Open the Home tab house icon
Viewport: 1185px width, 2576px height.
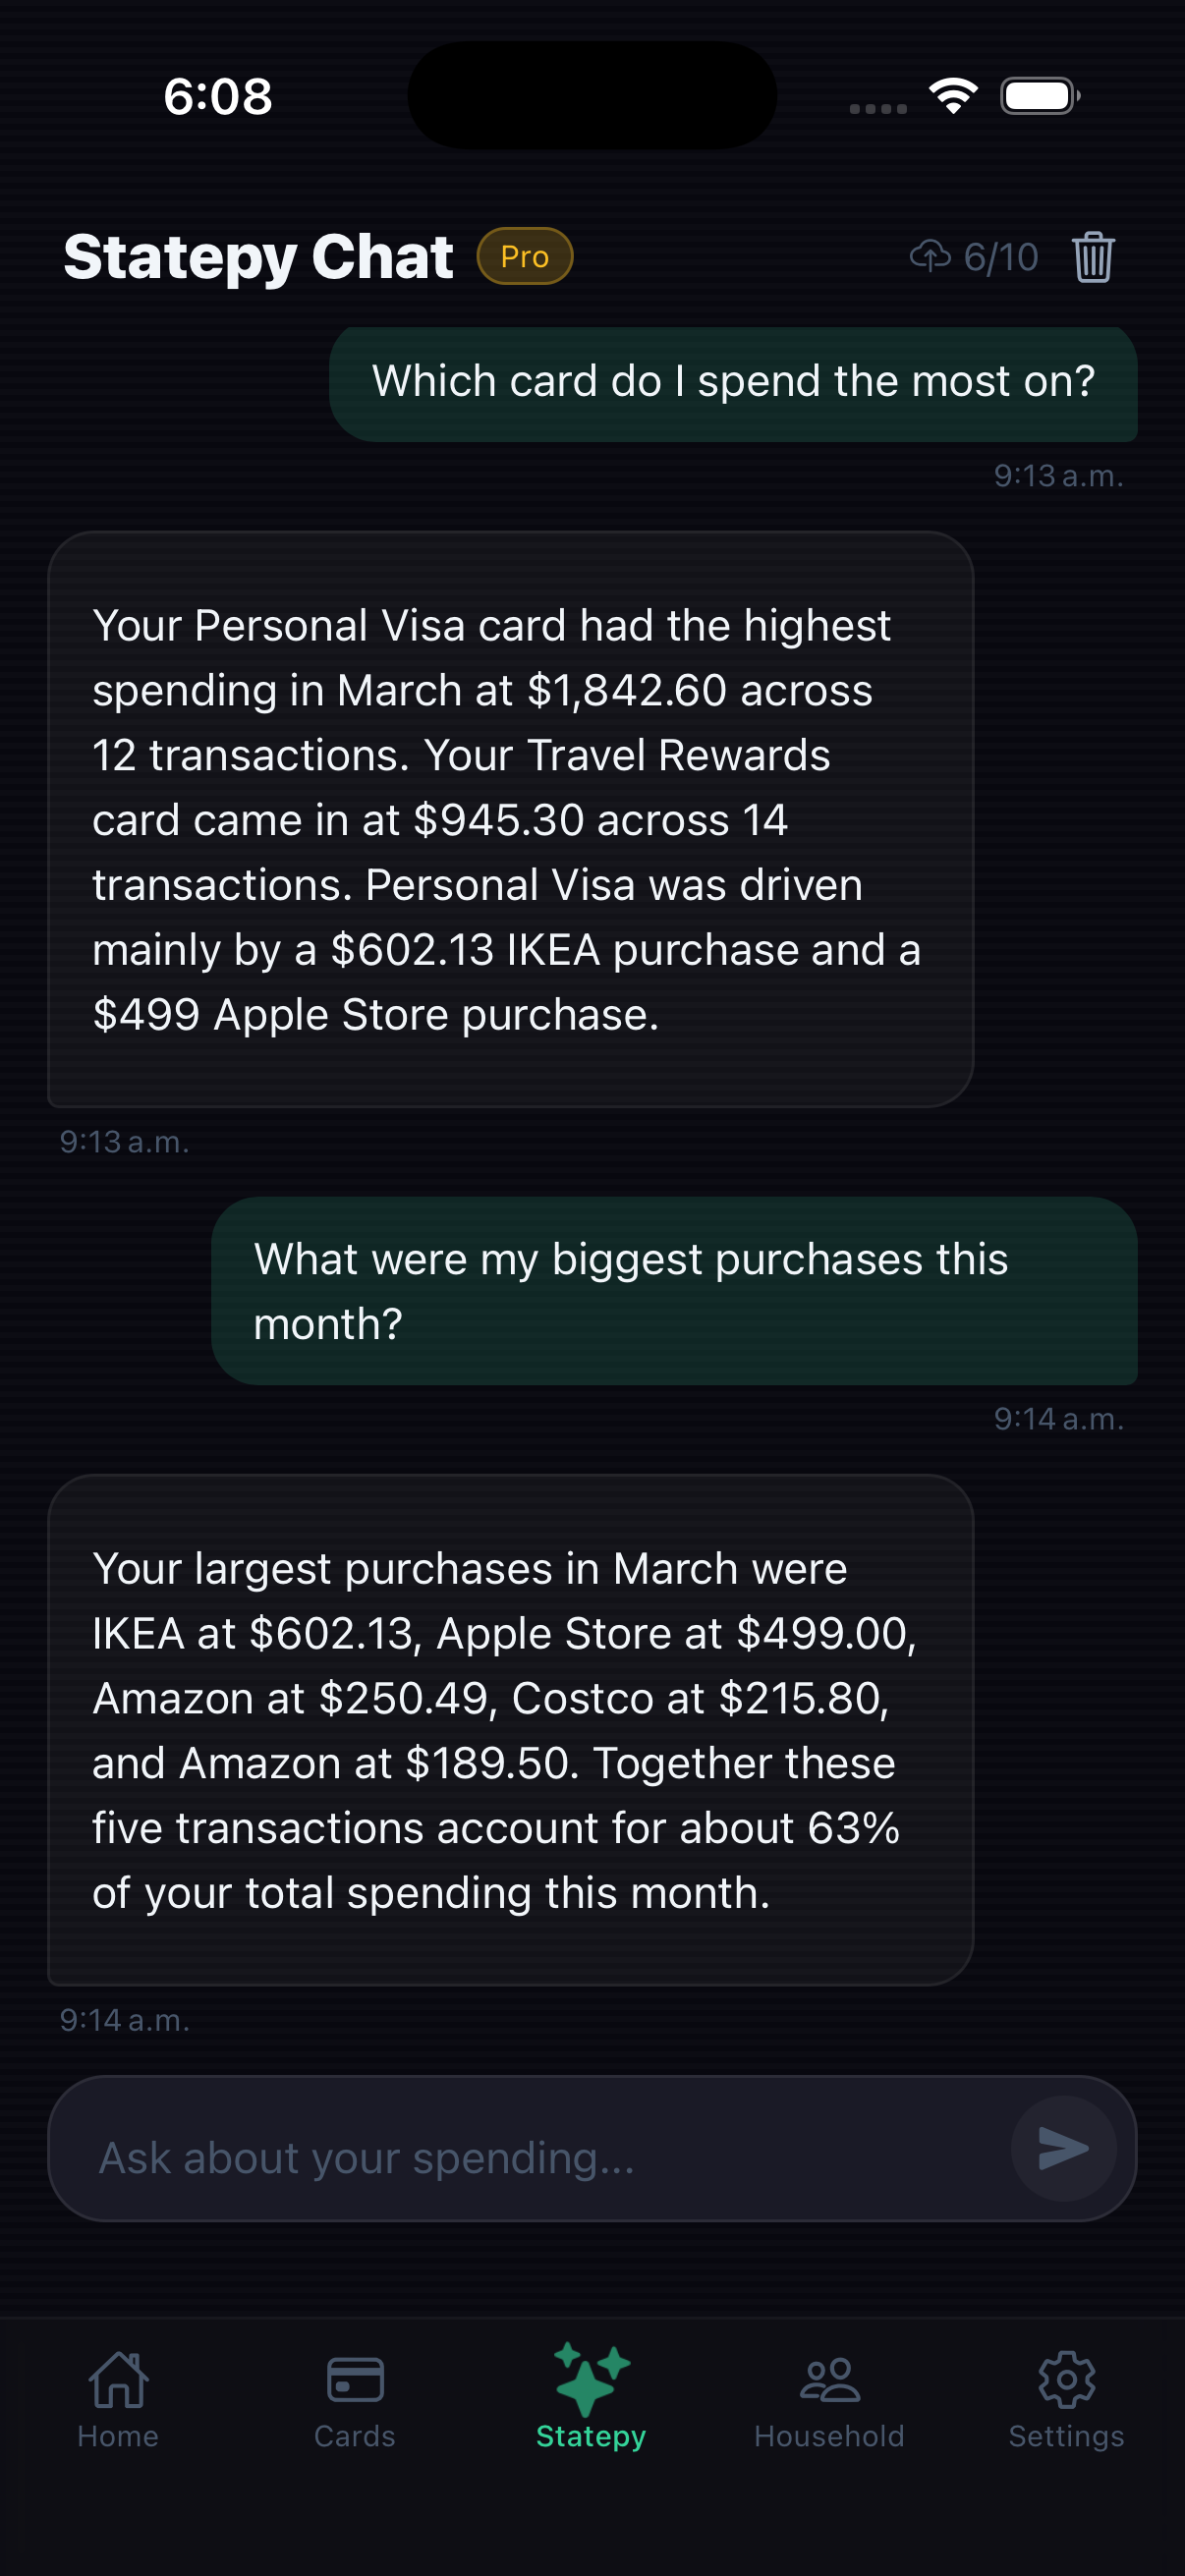[118, 2380]
